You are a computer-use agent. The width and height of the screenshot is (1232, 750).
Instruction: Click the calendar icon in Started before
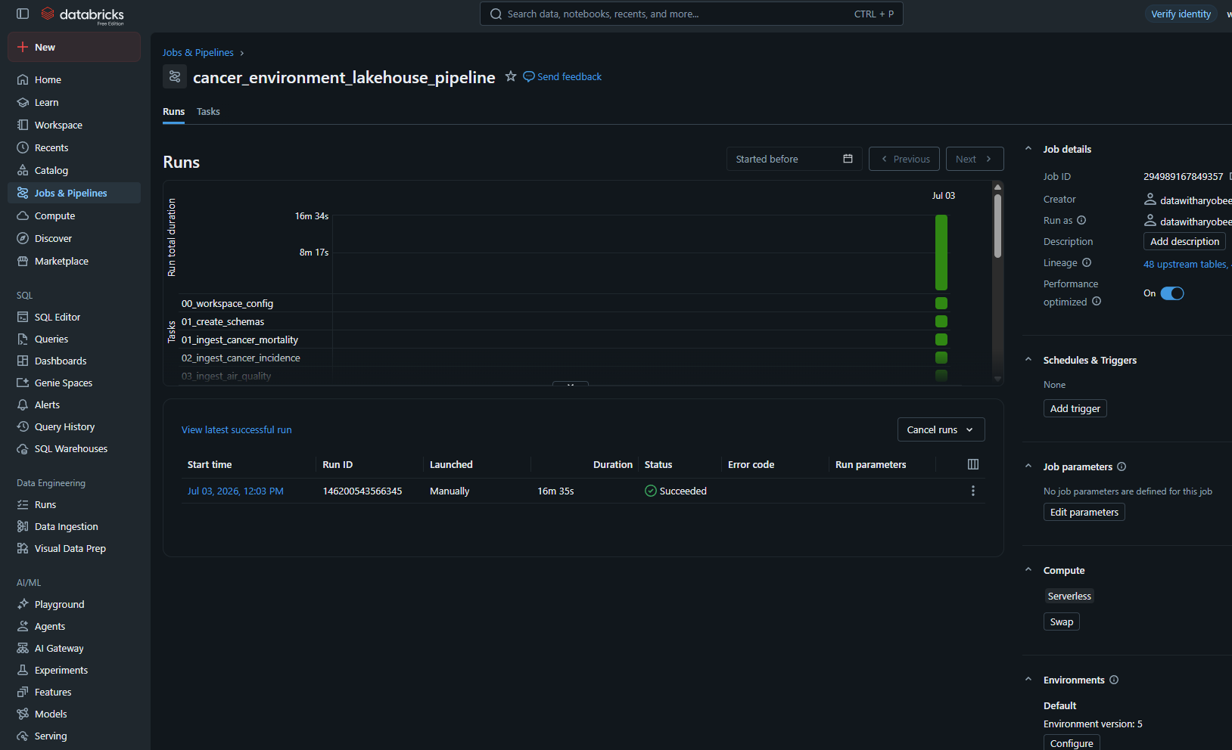(x=848, y=159)
